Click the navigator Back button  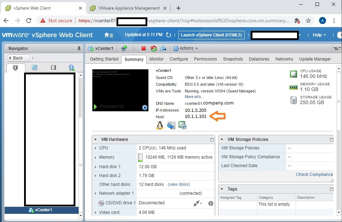17,58
